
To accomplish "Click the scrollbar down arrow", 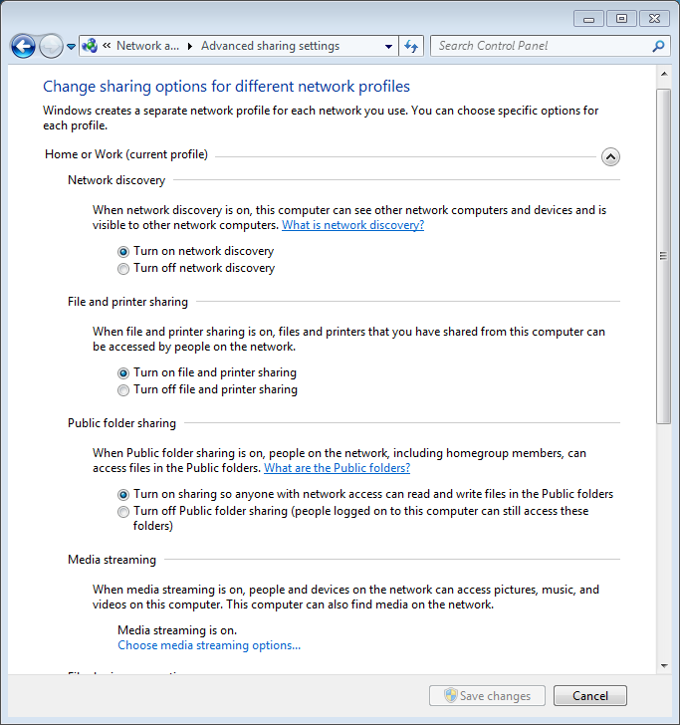I will tap(664, 666).
